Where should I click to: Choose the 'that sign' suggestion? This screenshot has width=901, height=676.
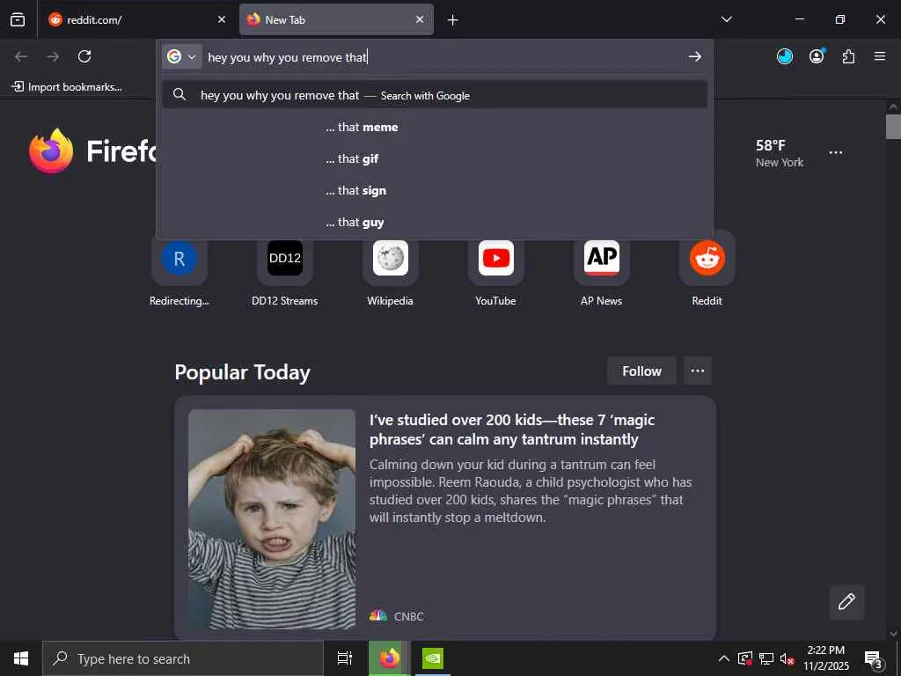(435, 190)
